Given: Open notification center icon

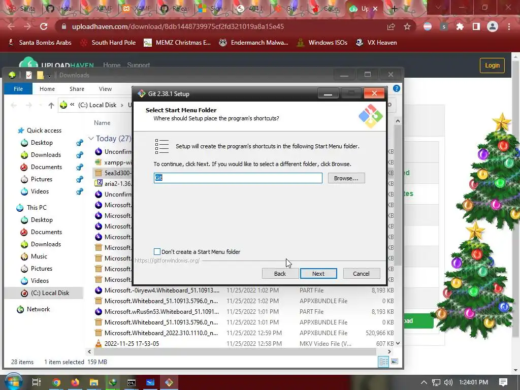Looking at the screenshot, I should [x=503, y=382].
